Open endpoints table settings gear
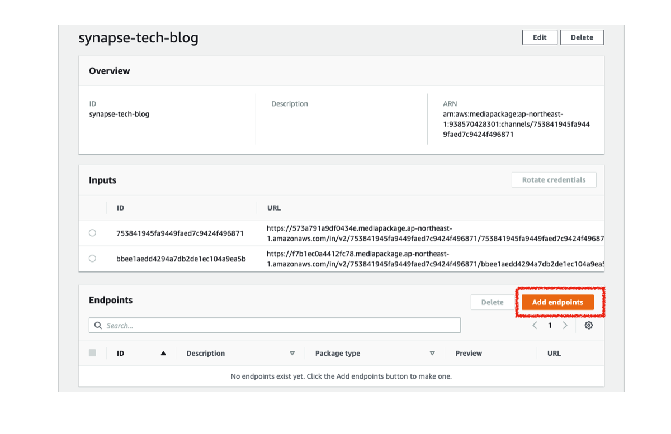 (588, 325)
